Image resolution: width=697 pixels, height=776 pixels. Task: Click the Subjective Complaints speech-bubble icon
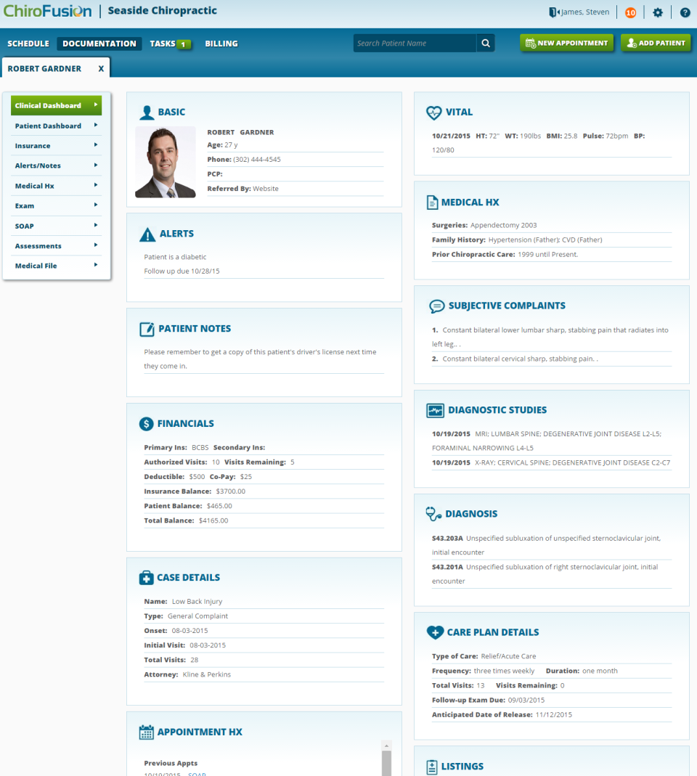pyautogui.click(x=436, y=306)
